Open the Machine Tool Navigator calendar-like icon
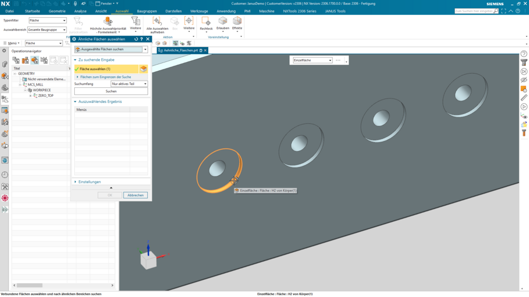The image size is (529, 297). click(5, 111)
